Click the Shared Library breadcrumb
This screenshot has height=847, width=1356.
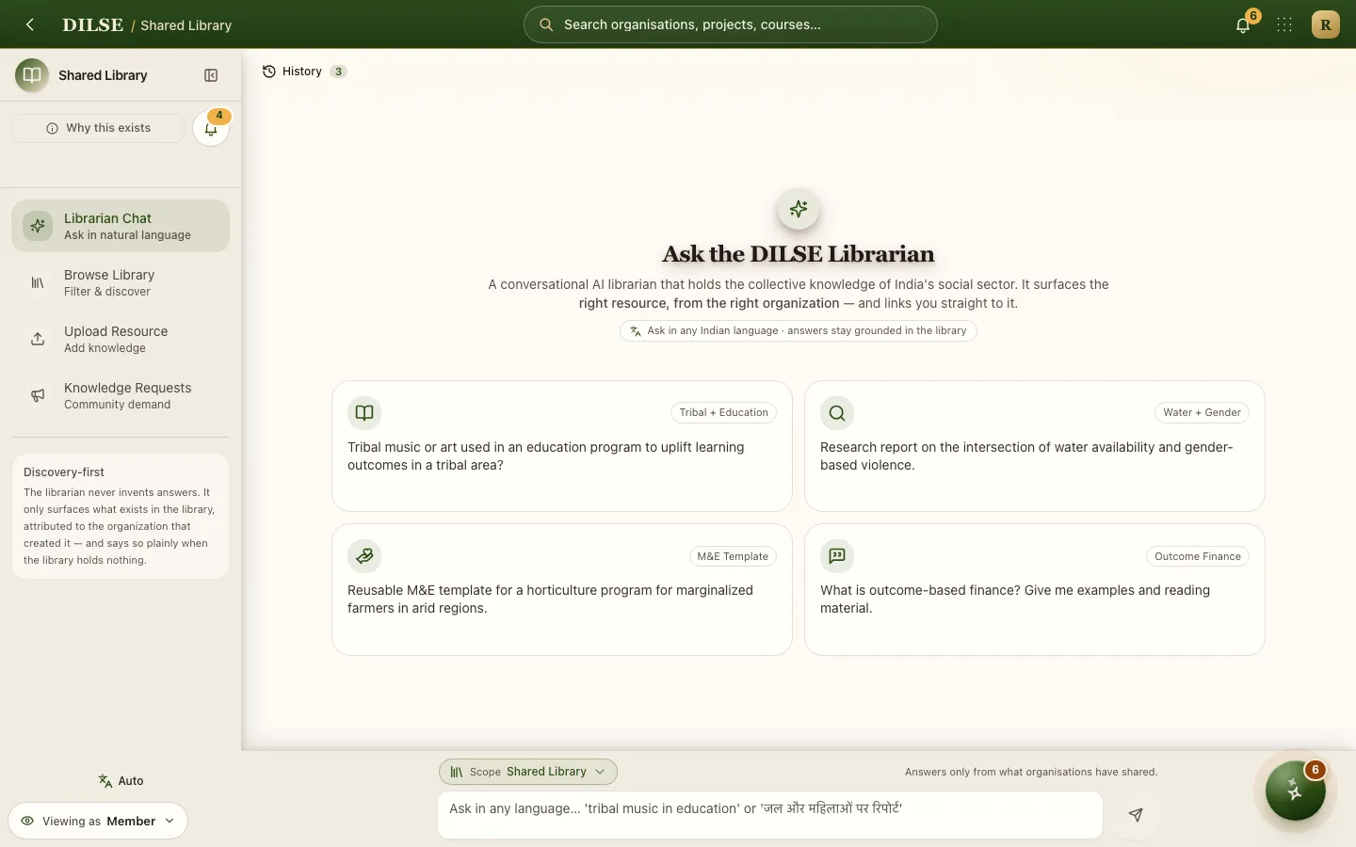click(x=186, y=25)
